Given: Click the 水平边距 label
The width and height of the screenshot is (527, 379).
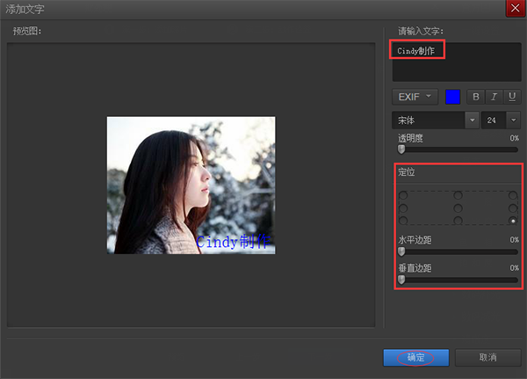Looking at the screenshot, I should 415,240.
